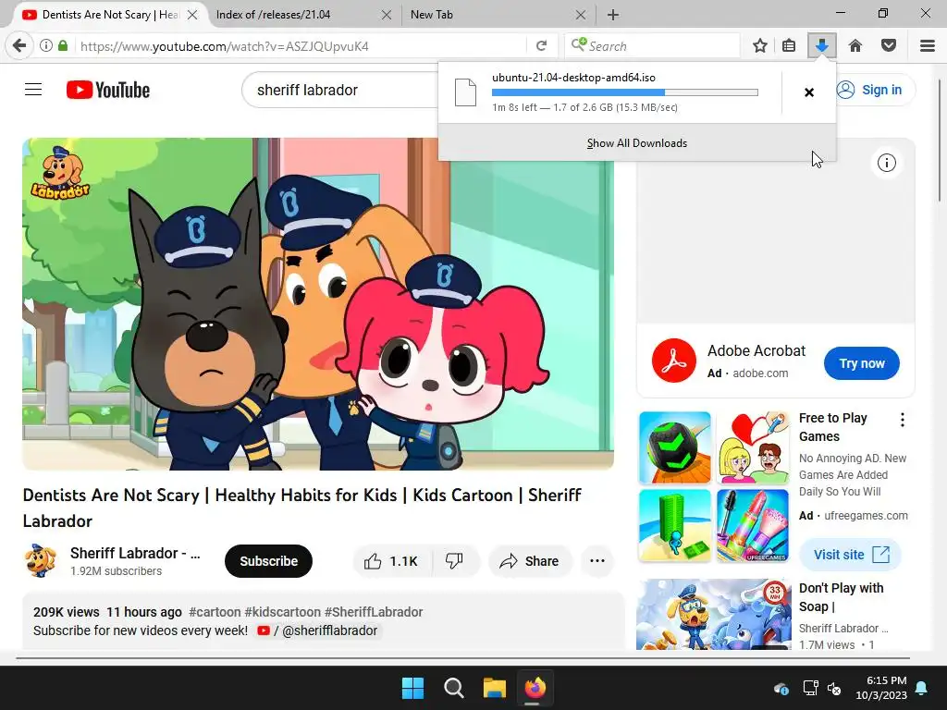This screenshot has height=710, width=947.
Task: Open more actions ellipsis under video
Action: tap(597, 561)
